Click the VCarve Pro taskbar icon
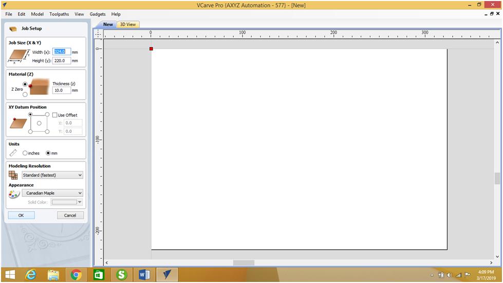This screenshot has width=503, height=283. (x=167, y=275)
